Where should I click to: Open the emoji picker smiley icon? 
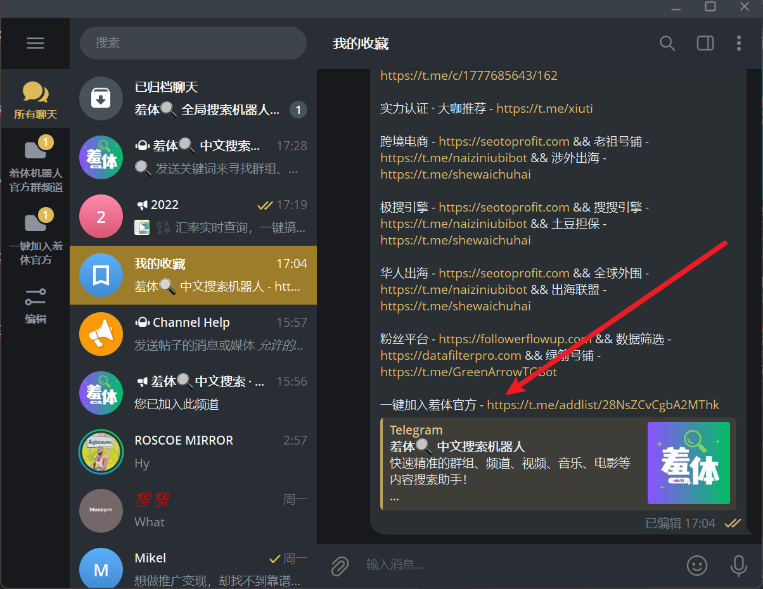(697, 565)
